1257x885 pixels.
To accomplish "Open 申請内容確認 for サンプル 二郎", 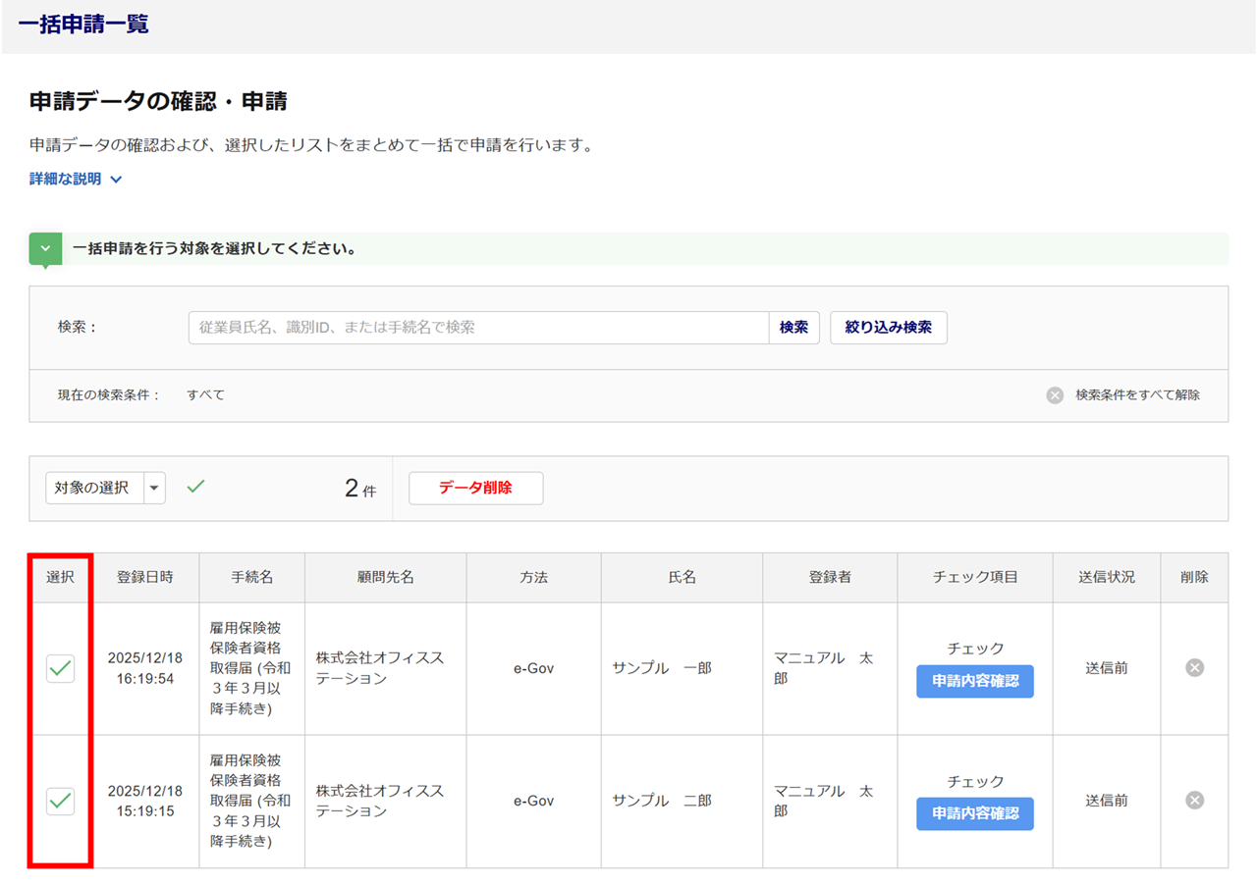I will coord(974,813).
